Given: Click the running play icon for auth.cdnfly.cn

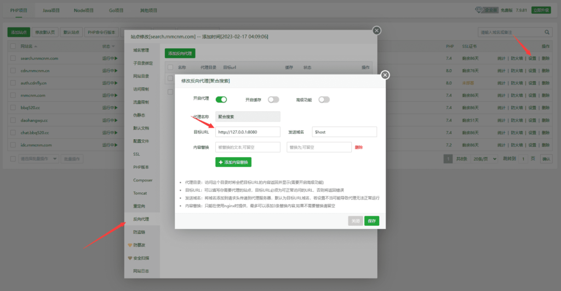Looking at the screenshot, I should 116,83.
